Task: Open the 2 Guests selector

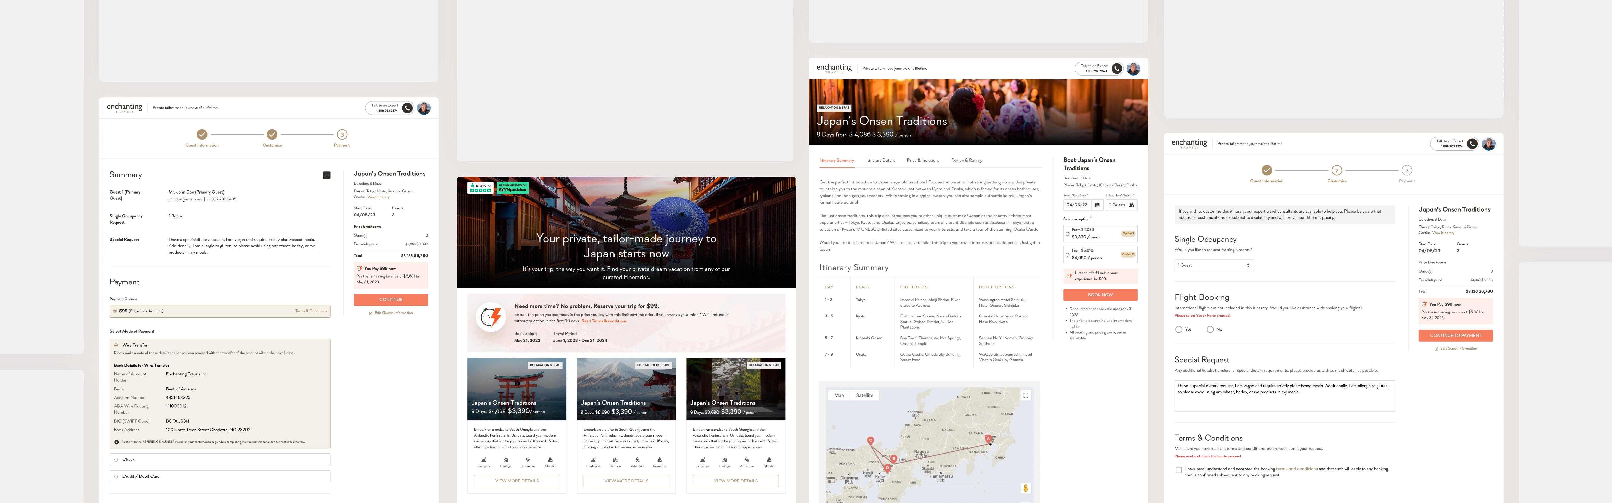Action: pyautogui.click(x=1121, y=205)
